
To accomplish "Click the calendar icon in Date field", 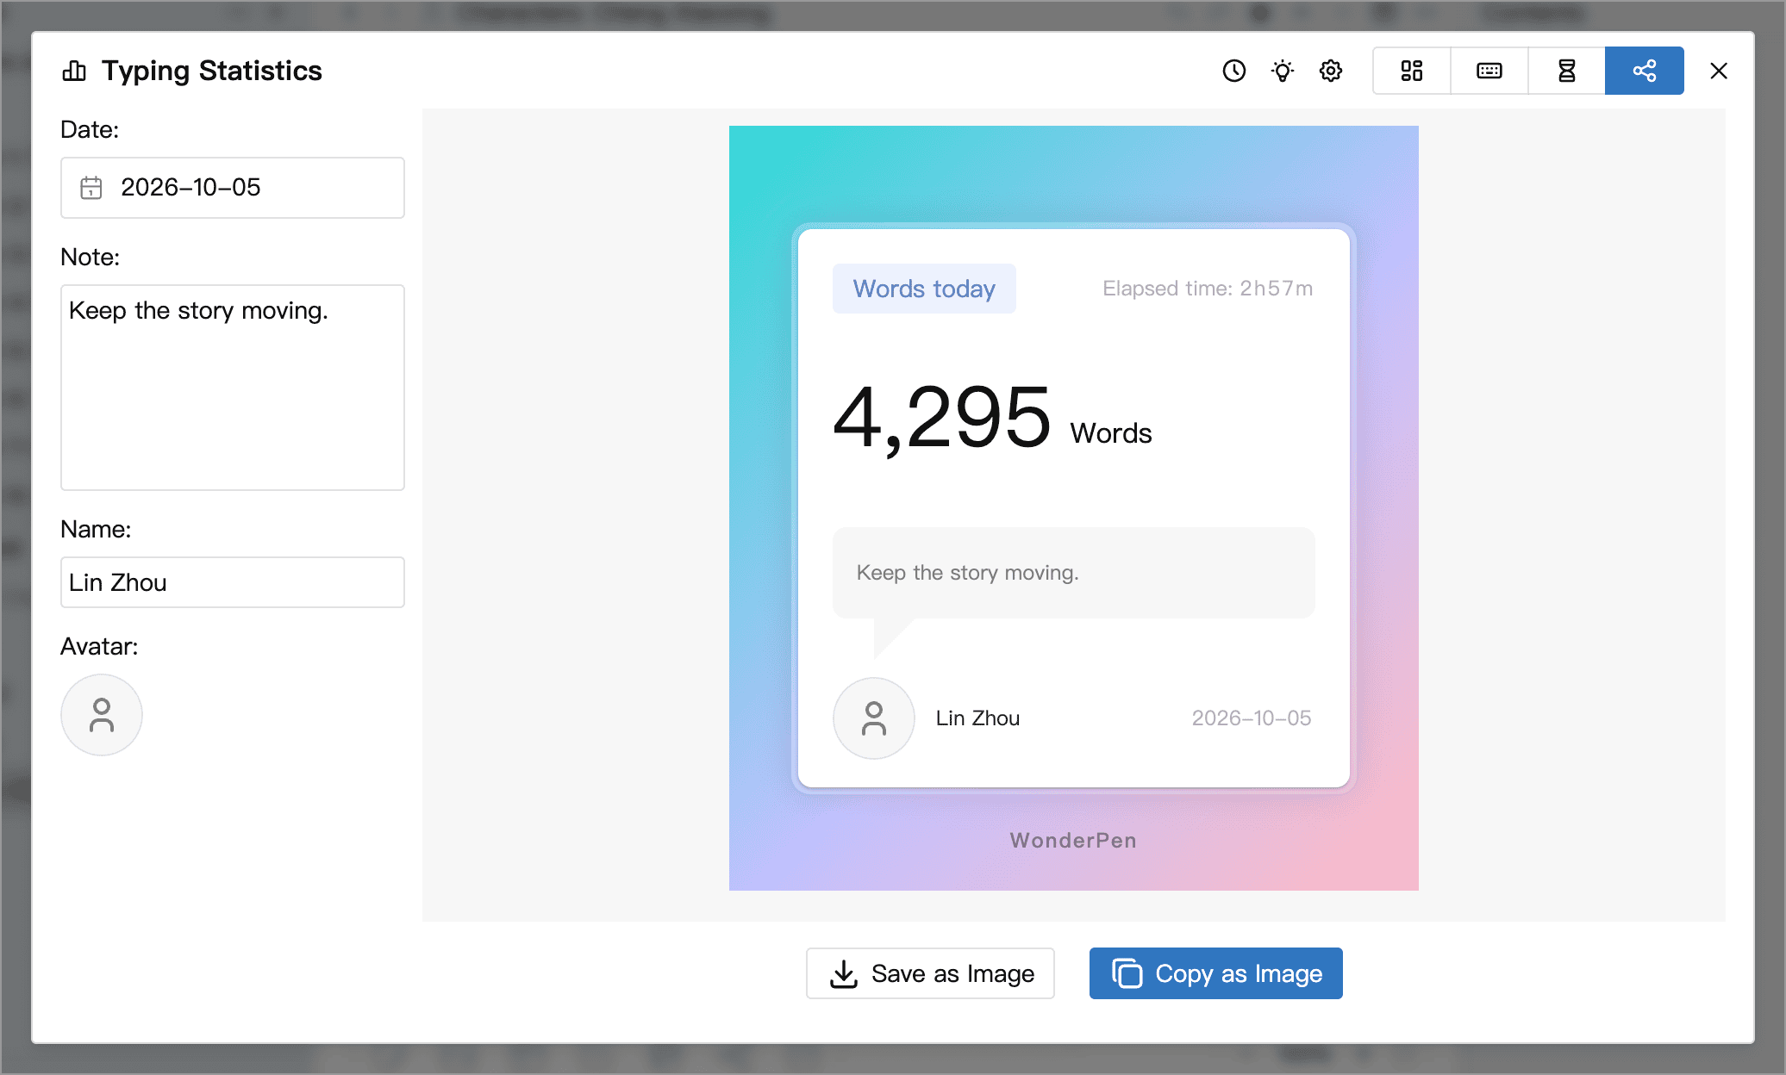I will (91, 188).
